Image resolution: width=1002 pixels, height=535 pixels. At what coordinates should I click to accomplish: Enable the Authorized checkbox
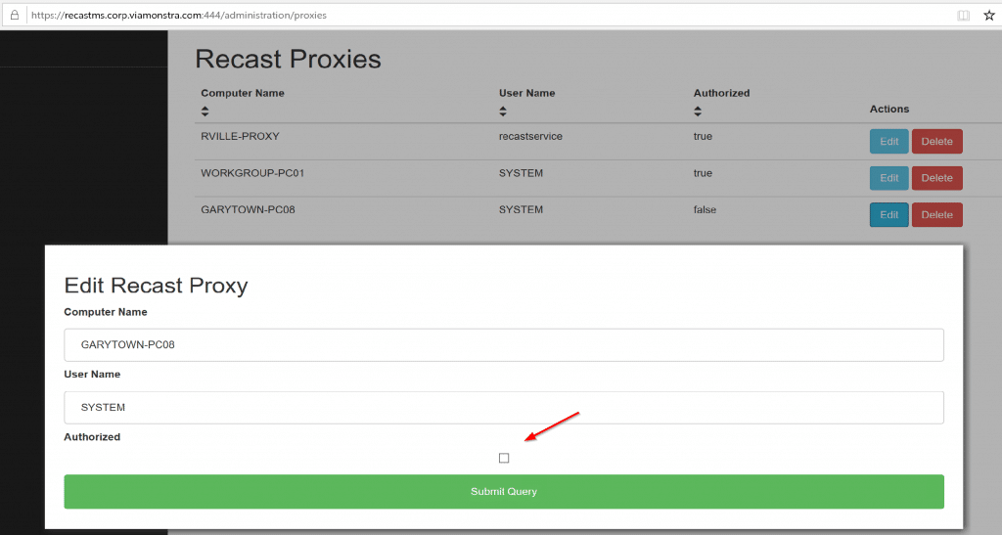pos(504,458)
